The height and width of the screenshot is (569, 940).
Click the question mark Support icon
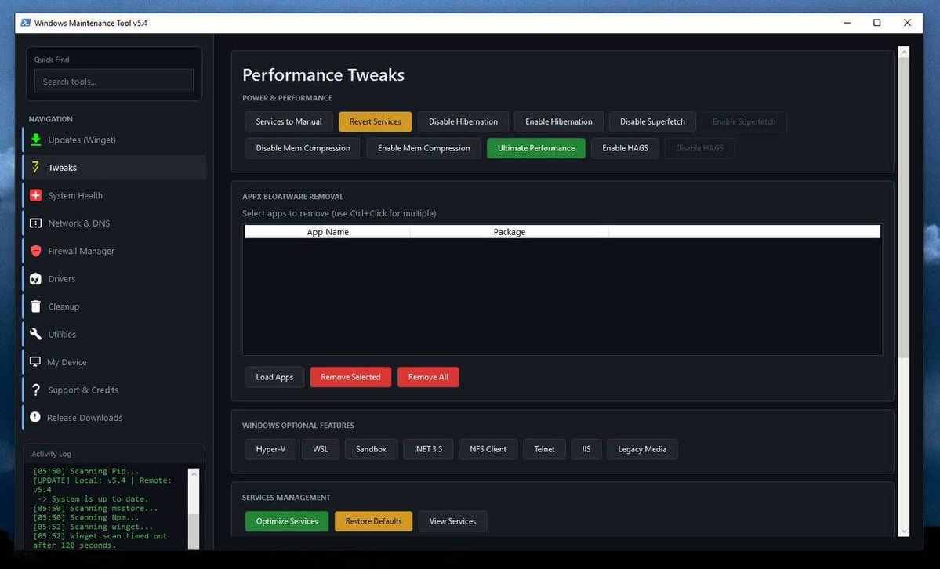tap(36, 390)
